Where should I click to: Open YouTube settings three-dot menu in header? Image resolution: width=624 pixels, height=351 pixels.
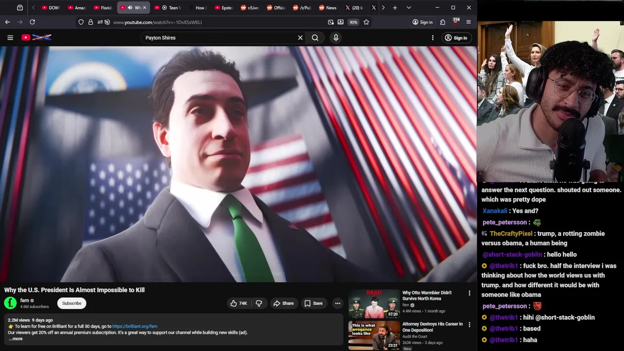[x=432, y=38]
